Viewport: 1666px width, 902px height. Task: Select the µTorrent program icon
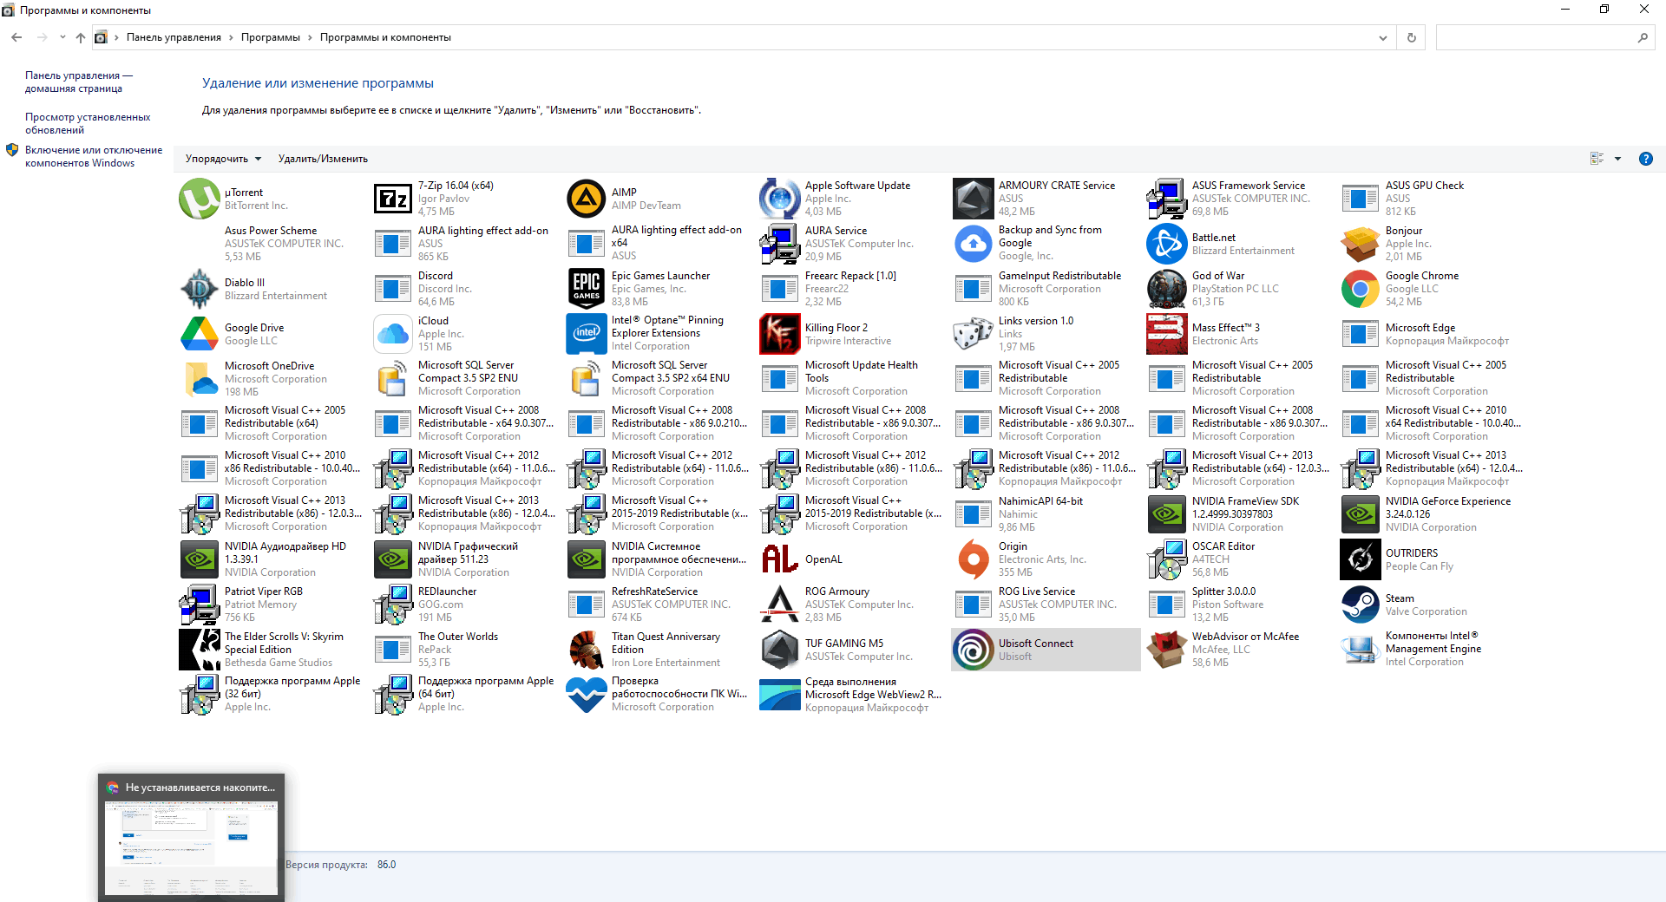coord(200,199)
